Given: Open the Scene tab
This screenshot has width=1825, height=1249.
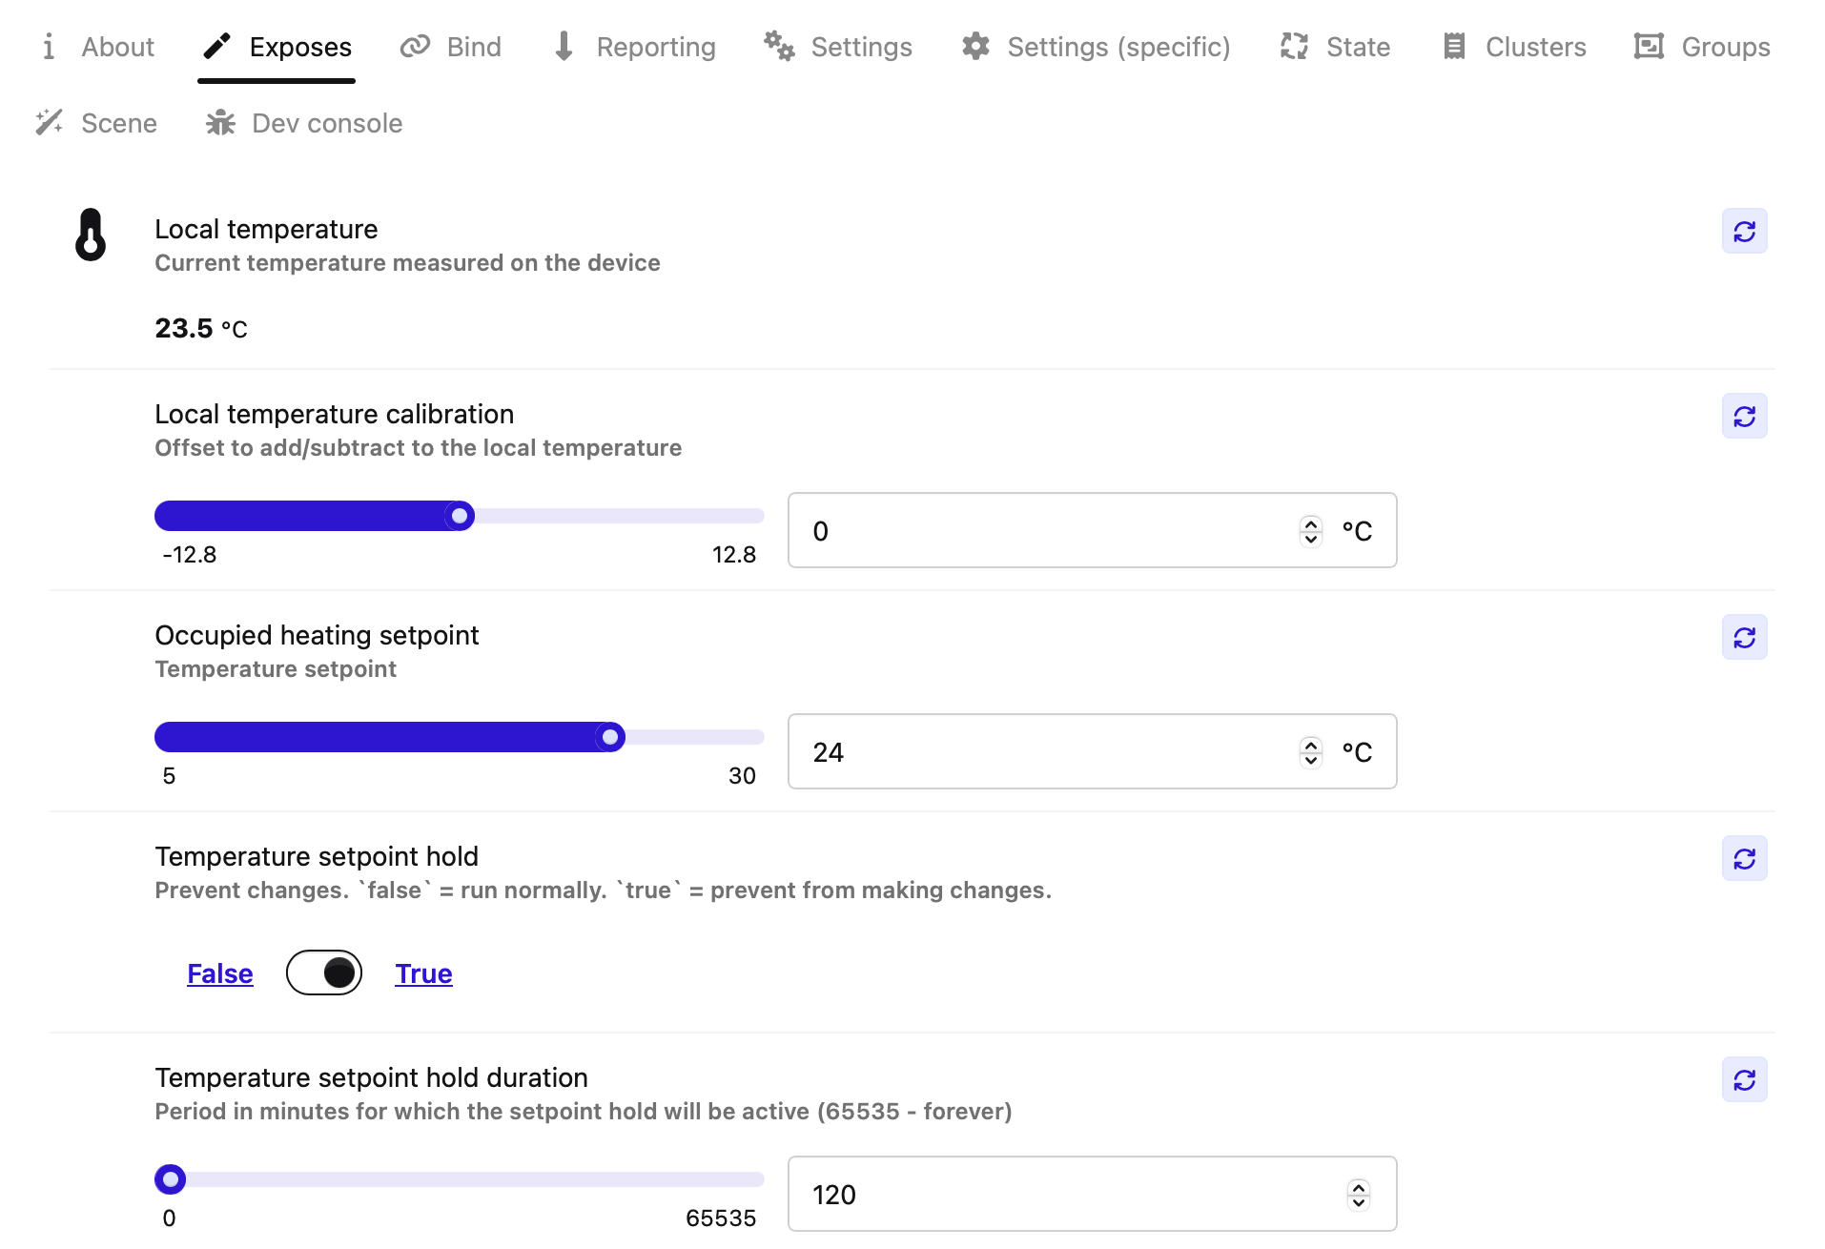Looking at the screenshot, I should pyautogui.click(x=96, y=124).
